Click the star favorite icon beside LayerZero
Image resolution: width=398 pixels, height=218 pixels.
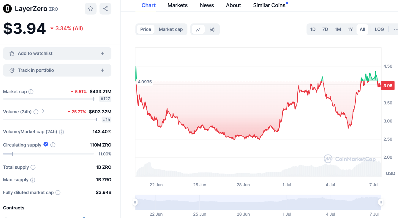(x=91, y=9)
